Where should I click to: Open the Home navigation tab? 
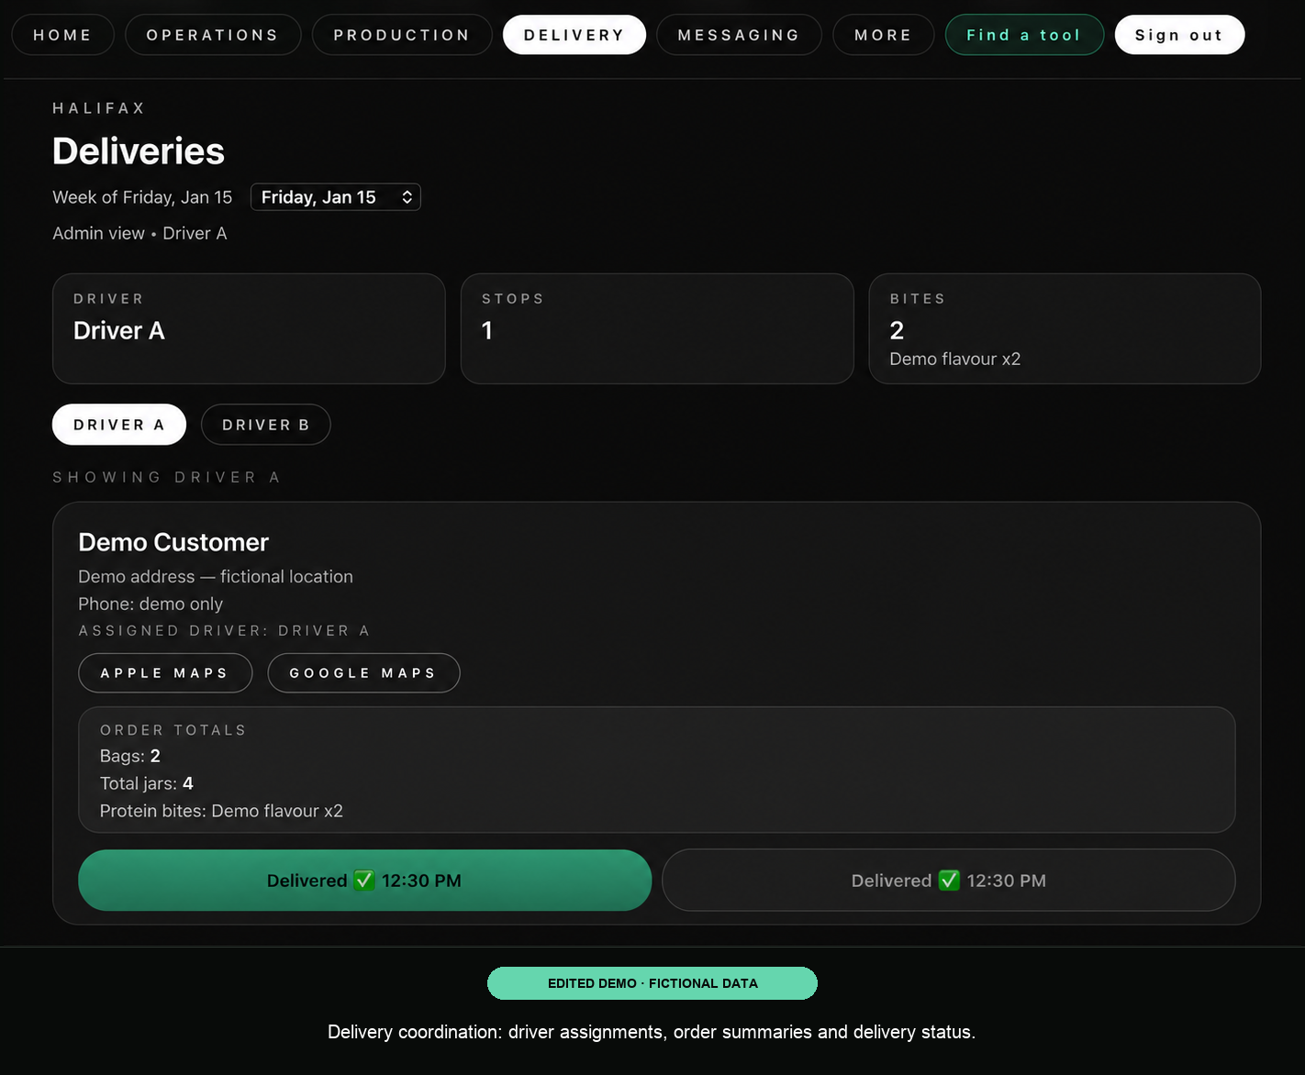[x=62, y=35]
